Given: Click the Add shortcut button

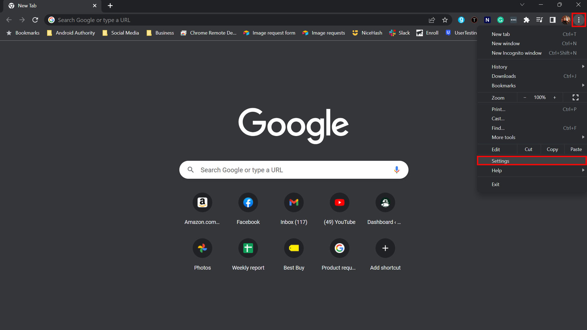Looking at the screenshot, I should tap(385, 248).
